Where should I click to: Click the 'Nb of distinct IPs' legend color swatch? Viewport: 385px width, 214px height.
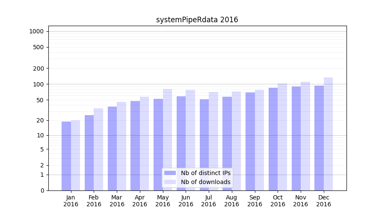(170, 173)
